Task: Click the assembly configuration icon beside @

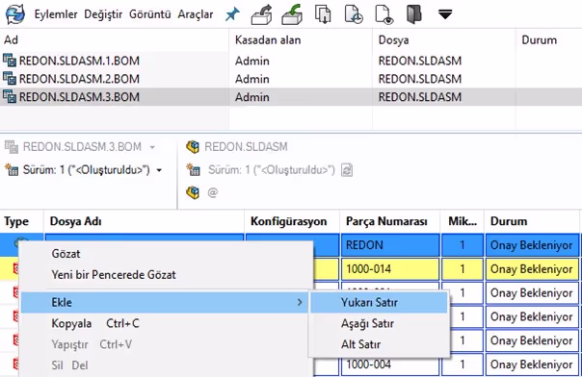Action: point(193,192)
